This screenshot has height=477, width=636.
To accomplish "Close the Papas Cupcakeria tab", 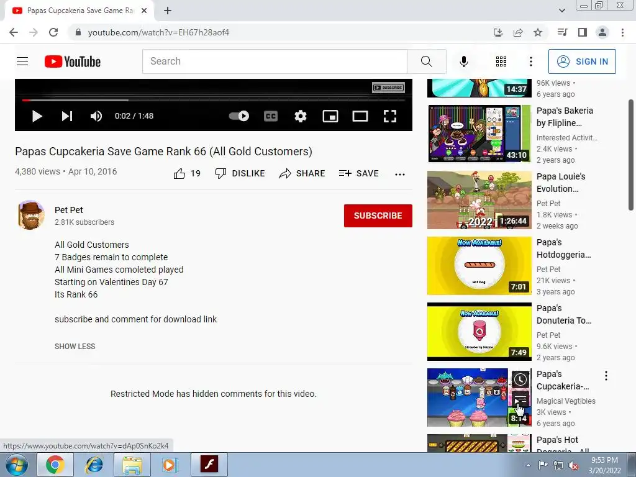I will 144,11.
